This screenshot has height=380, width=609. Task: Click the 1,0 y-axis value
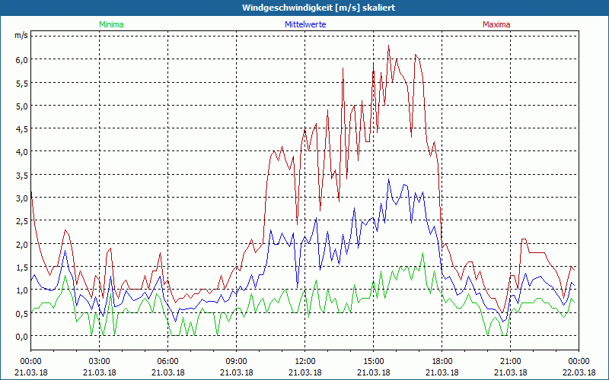(22, 290)
